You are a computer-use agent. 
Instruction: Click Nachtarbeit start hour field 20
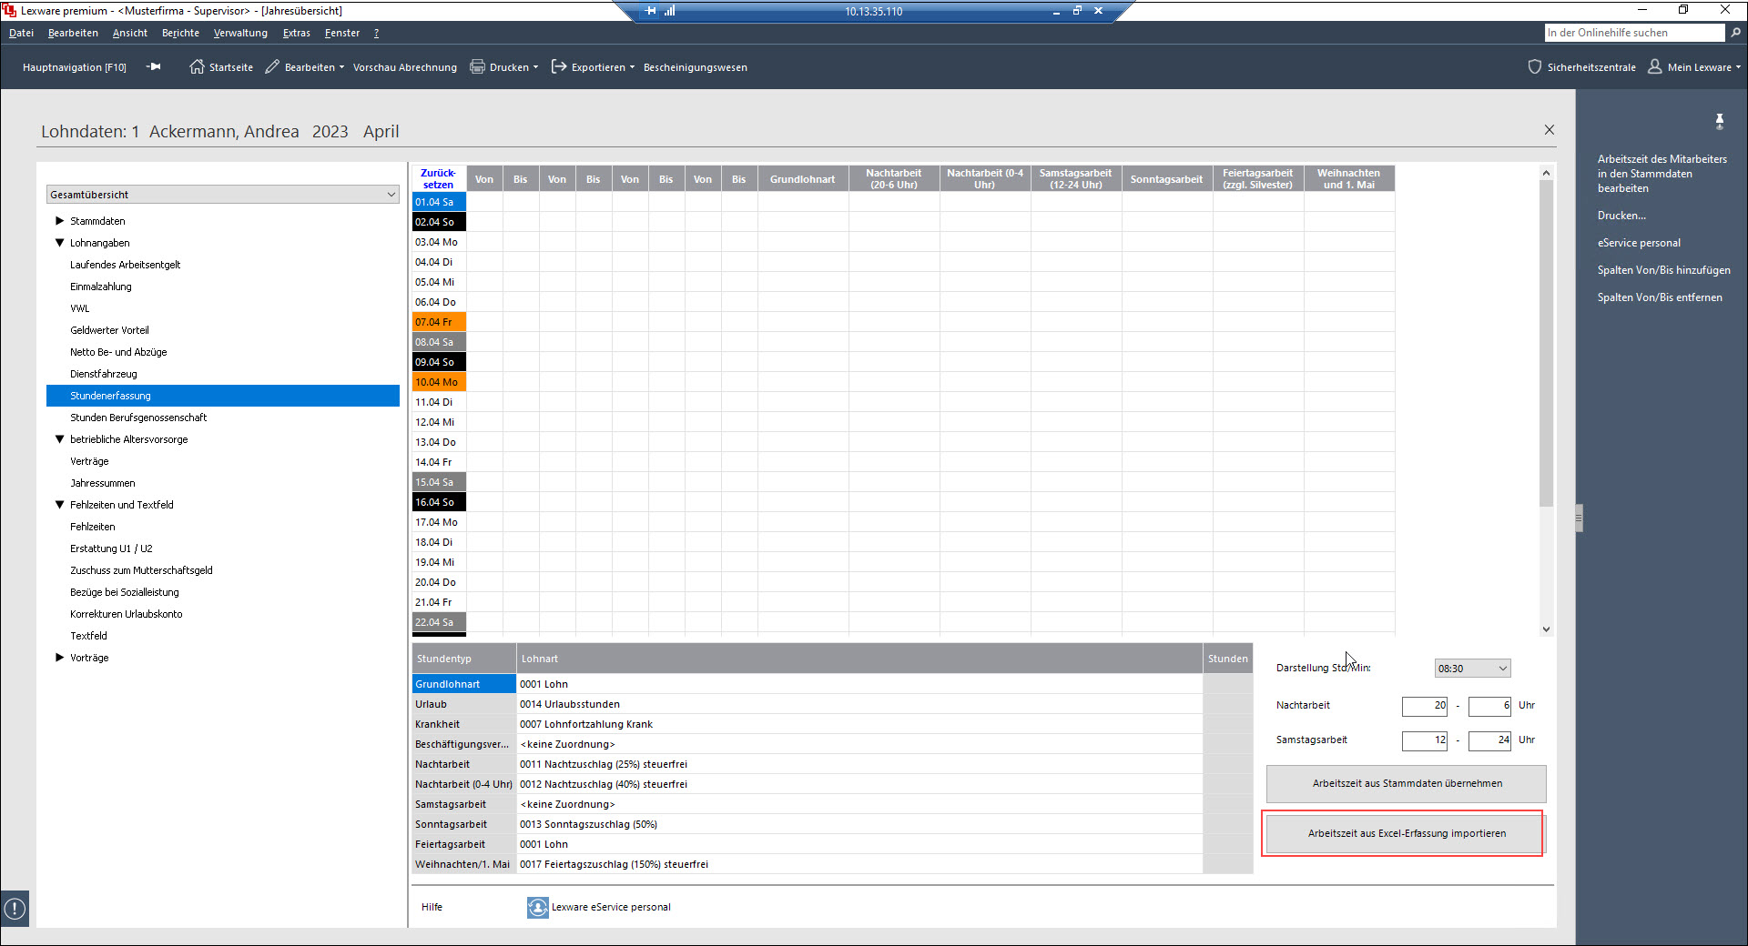tap(1425, 705)
